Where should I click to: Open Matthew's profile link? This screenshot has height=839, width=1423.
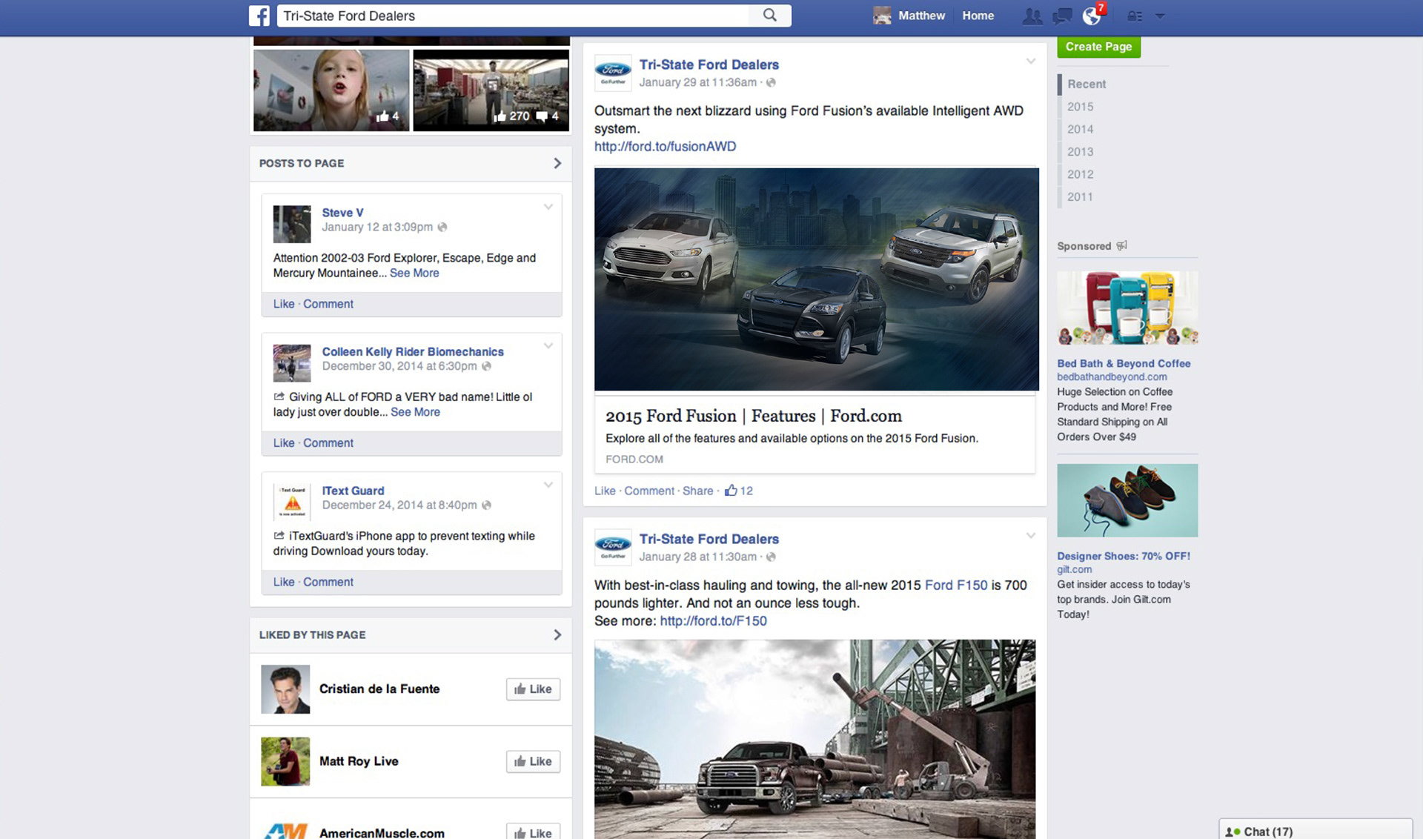(x=921, y=16)
